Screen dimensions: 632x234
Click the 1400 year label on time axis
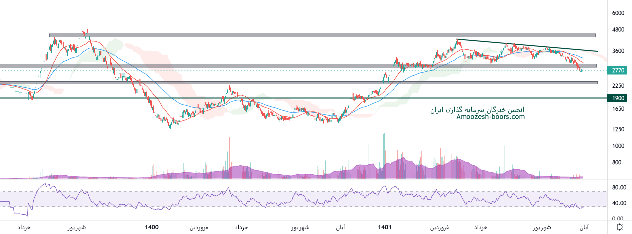(x=152, y=227)
